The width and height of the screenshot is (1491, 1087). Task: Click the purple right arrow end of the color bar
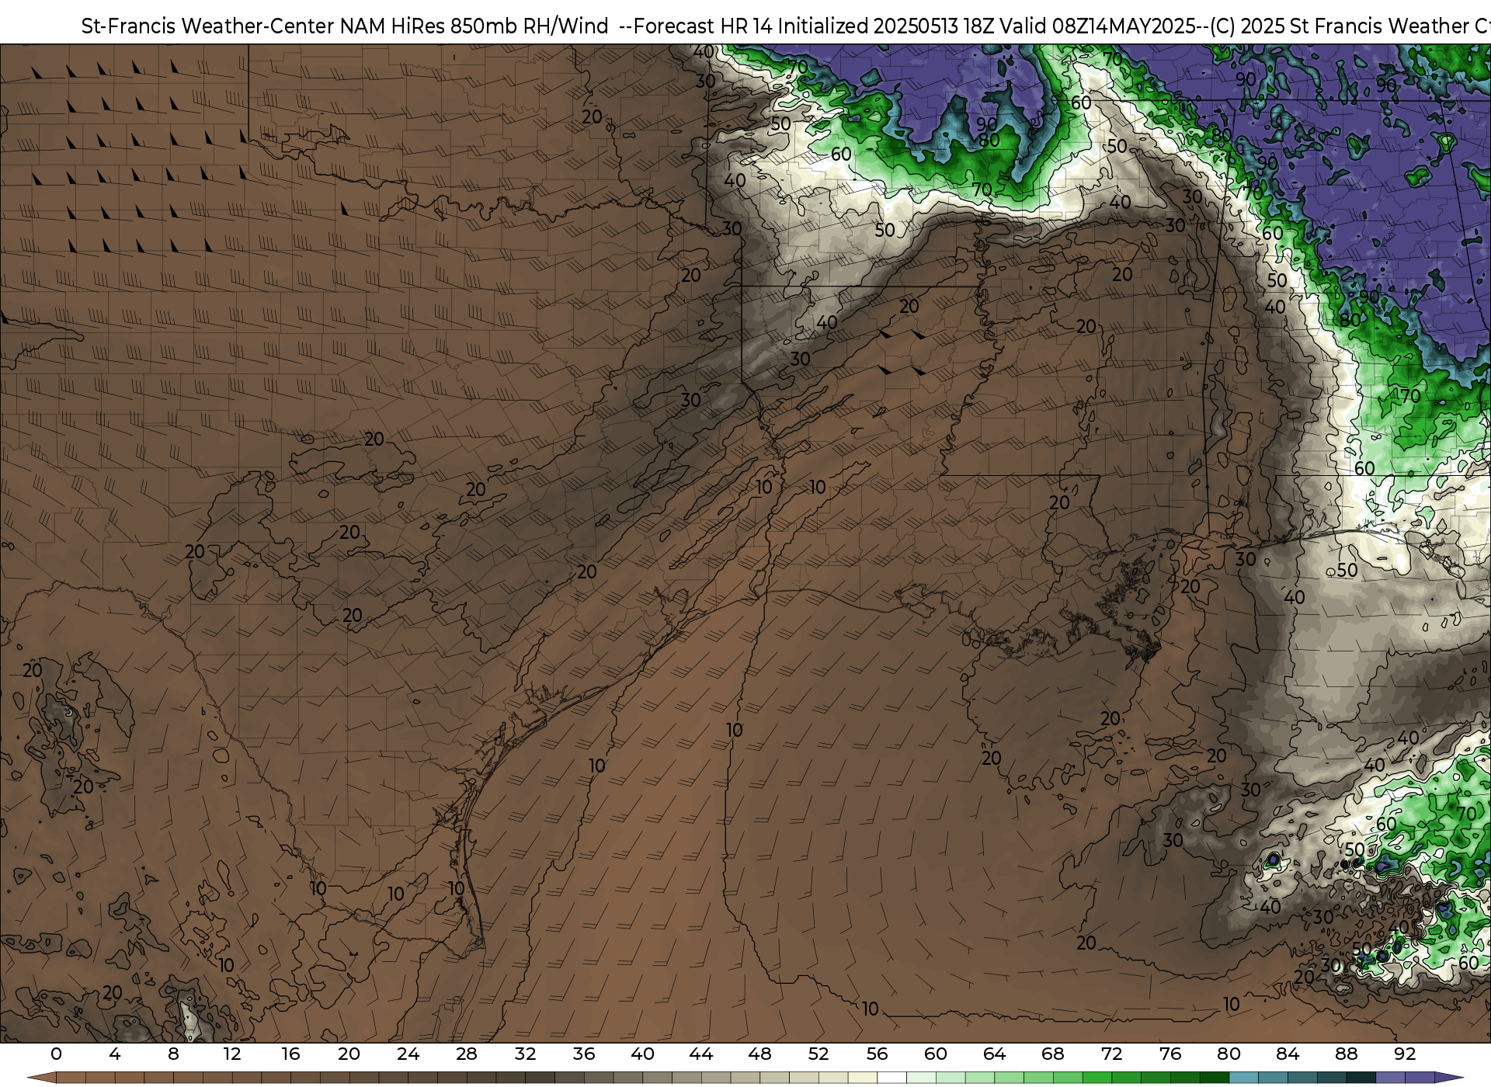point(1449,1078)
